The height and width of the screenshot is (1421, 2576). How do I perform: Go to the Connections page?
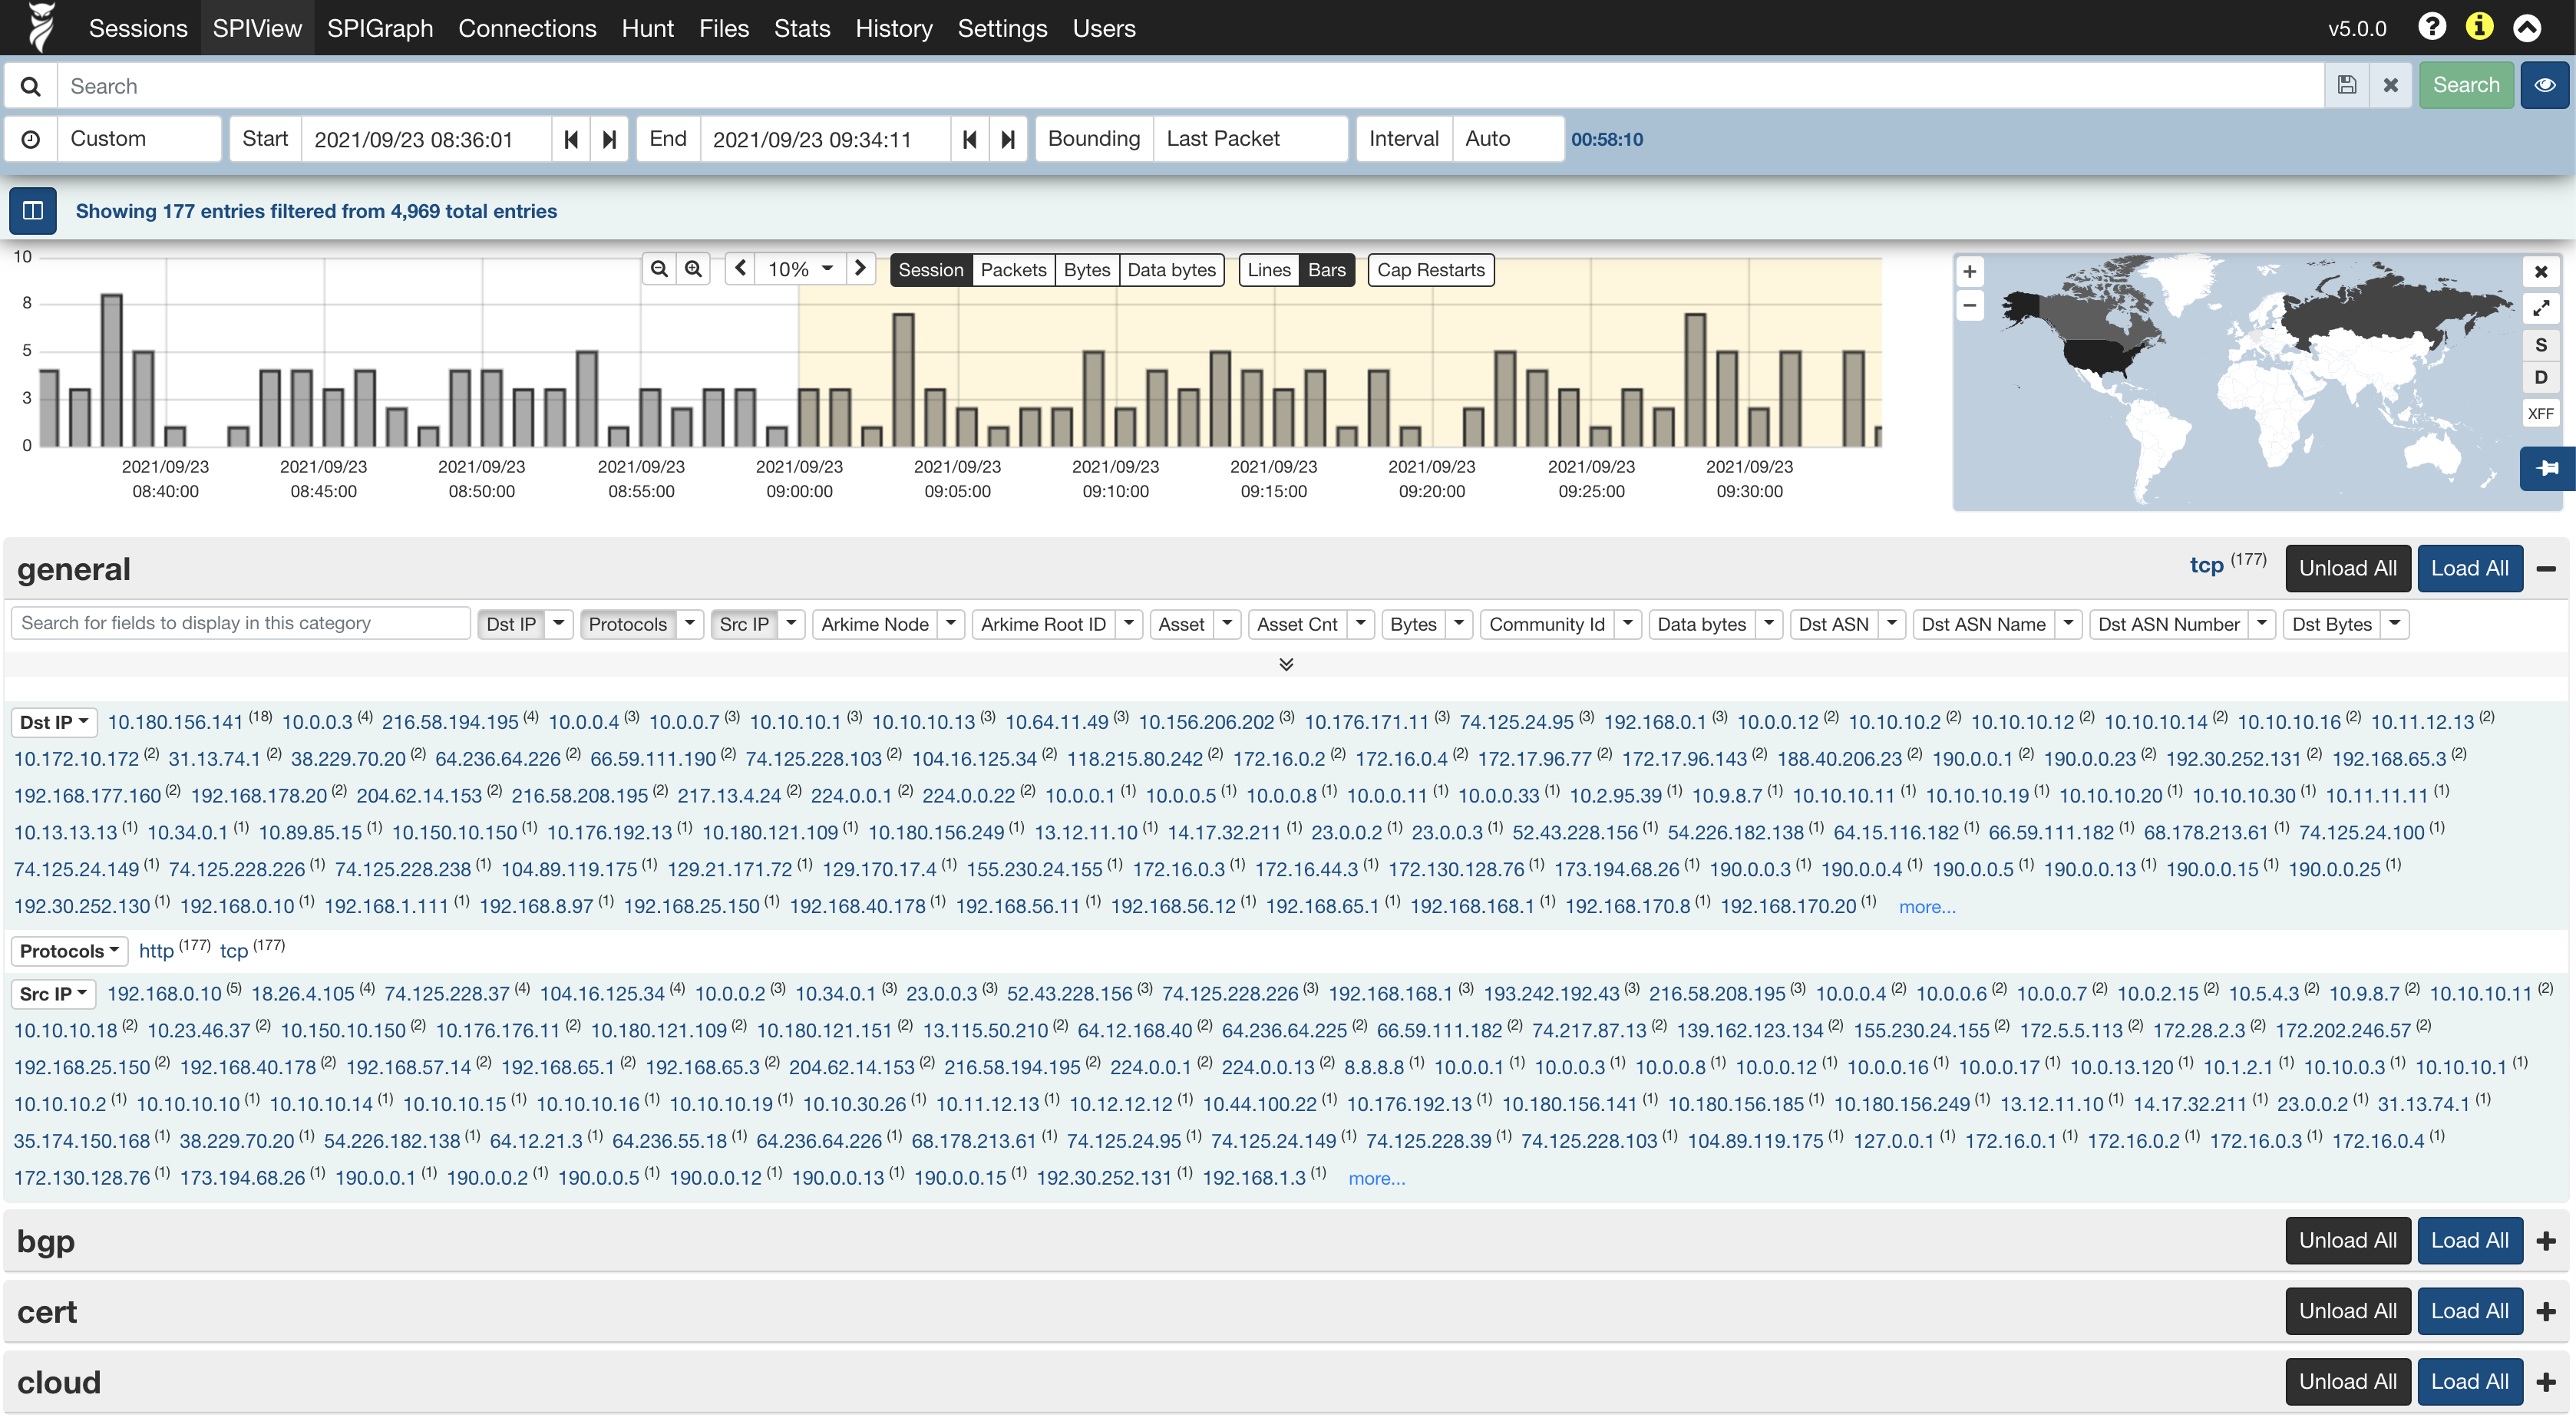coord(527,28)
